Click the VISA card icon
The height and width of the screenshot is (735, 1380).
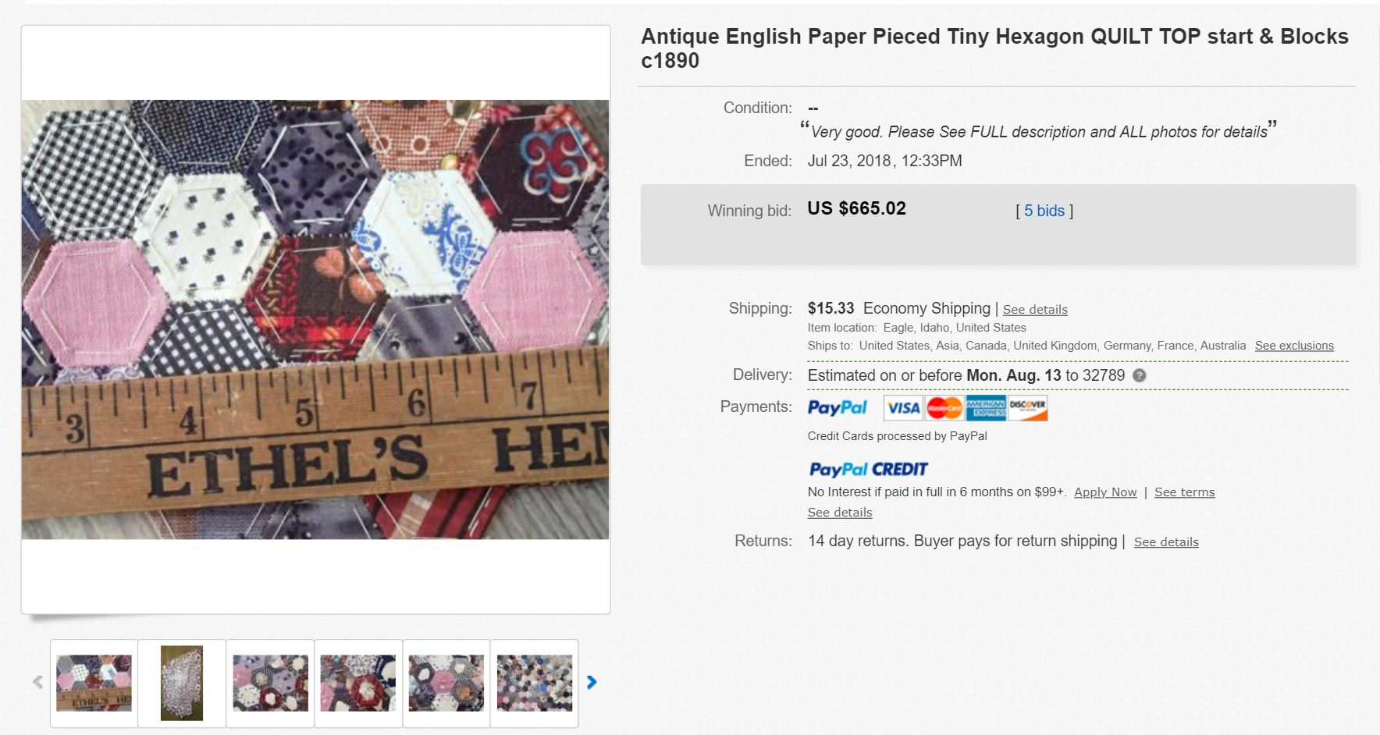coord(902,407)
